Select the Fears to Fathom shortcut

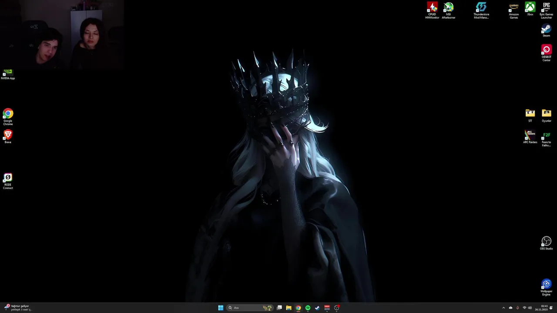pyautogui.click(x=547, y=139)
